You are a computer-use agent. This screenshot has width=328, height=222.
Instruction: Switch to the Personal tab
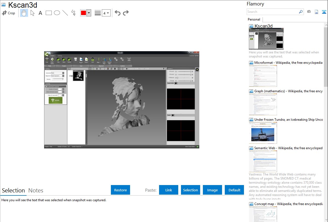254,19
